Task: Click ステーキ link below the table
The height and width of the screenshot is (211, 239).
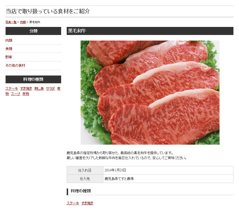Action: click(73, 203)
